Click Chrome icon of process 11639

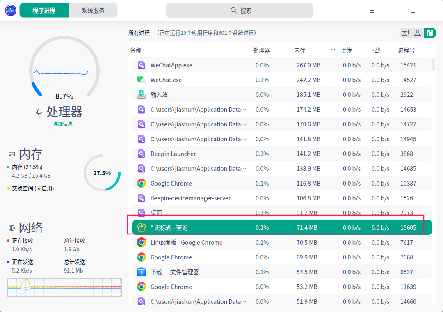pos(142,287)
